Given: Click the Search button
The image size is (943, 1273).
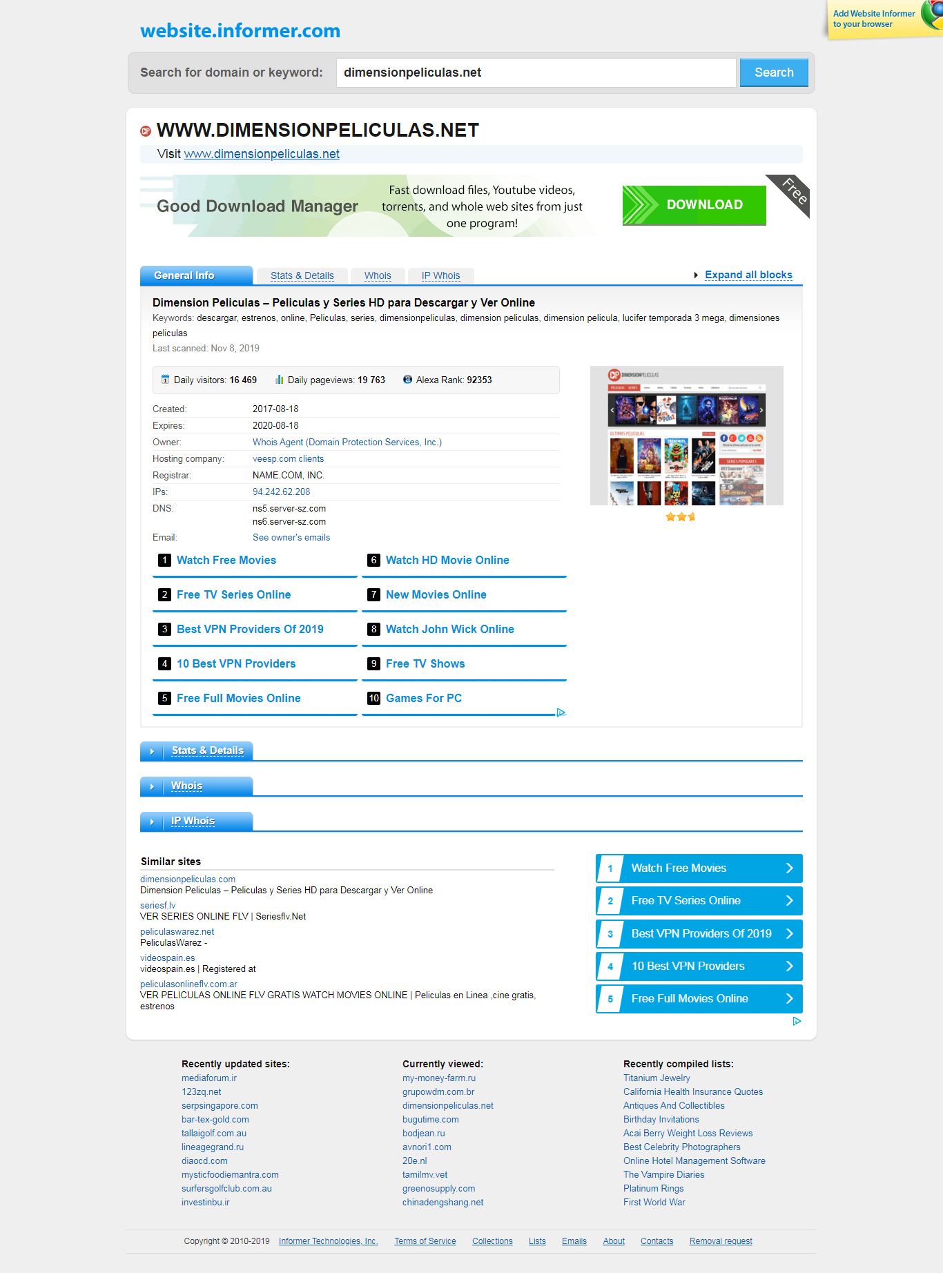Looking at the screenshot, I should [774, 72].
